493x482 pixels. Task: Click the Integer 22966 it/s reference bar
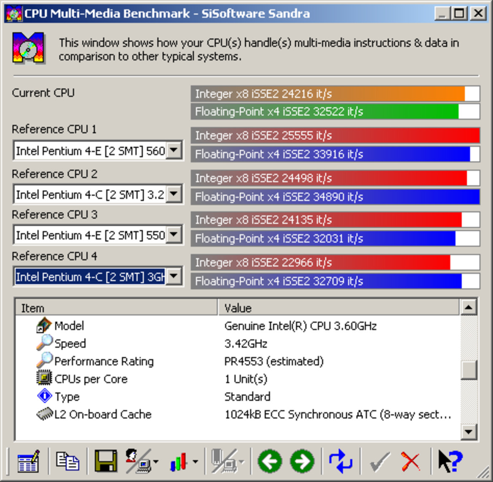tap(335, 262)
